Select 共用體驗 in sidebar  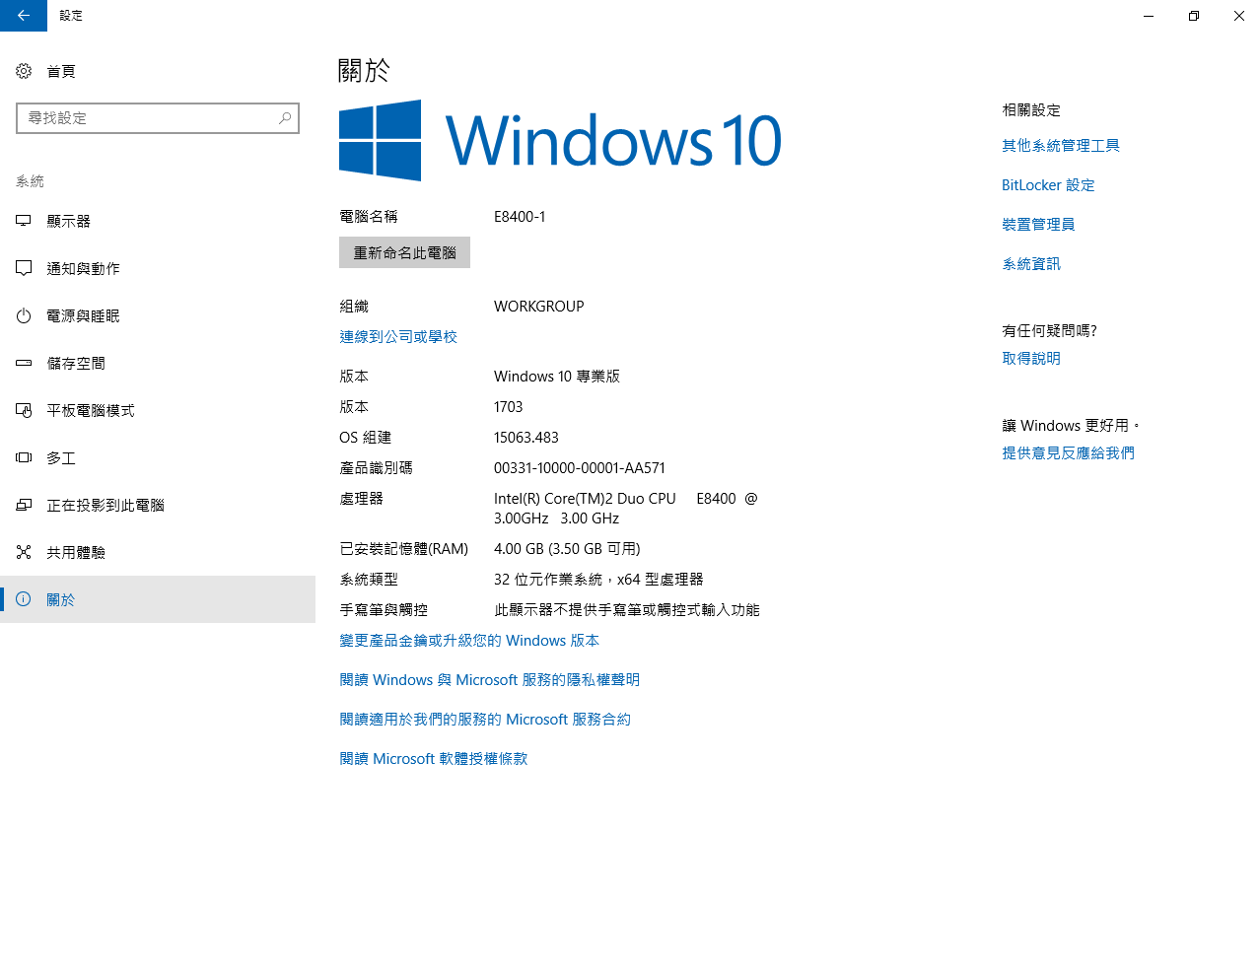(x=158, y=552)
